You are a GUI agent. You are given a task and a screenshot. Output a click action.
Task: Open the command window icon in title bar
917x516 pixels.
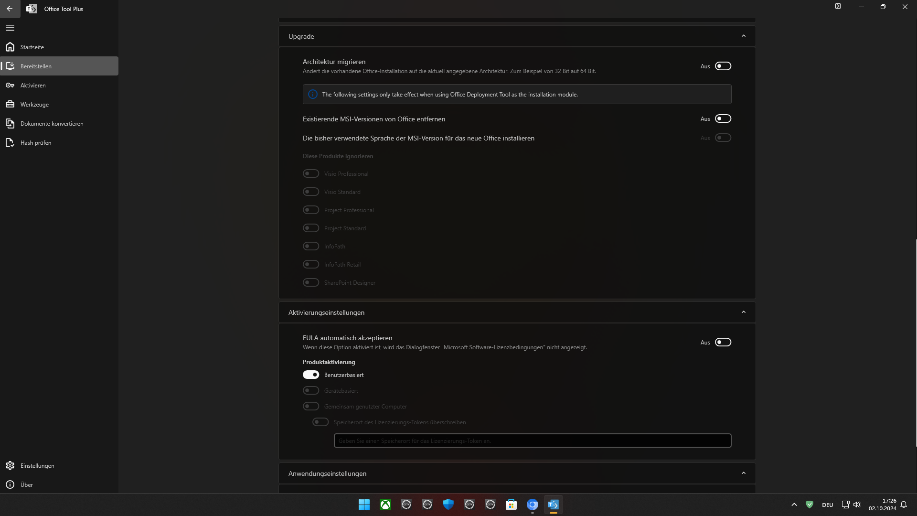838,6
